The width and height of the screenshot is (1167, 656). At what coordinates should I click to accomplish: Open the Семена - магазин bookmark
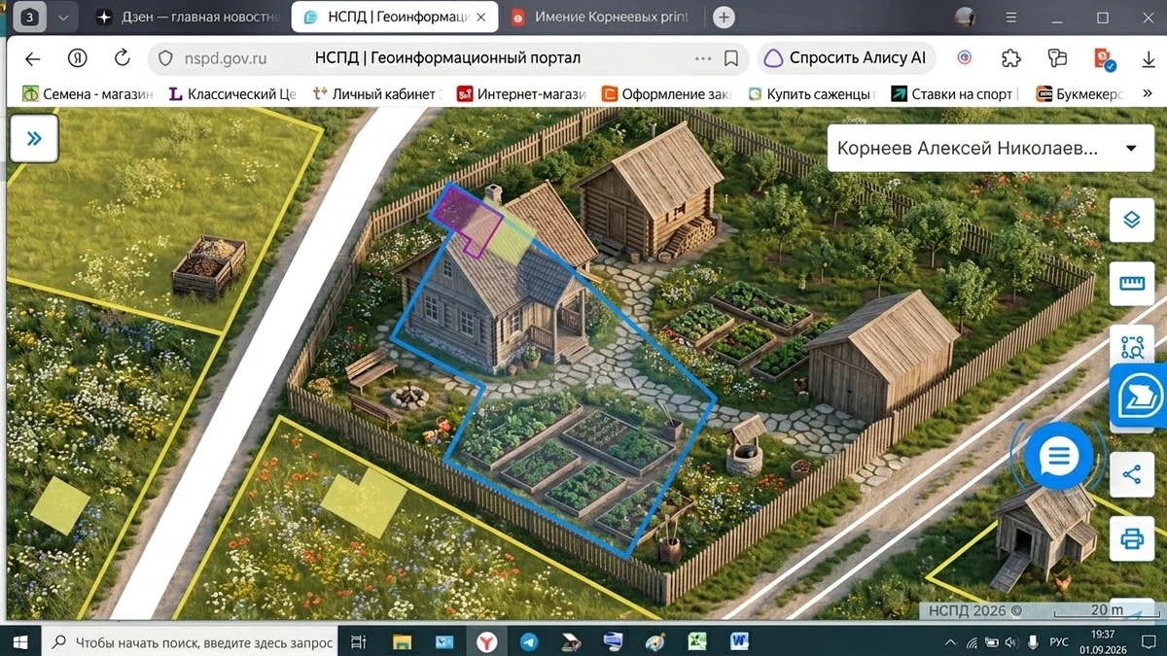click(88, 94)
